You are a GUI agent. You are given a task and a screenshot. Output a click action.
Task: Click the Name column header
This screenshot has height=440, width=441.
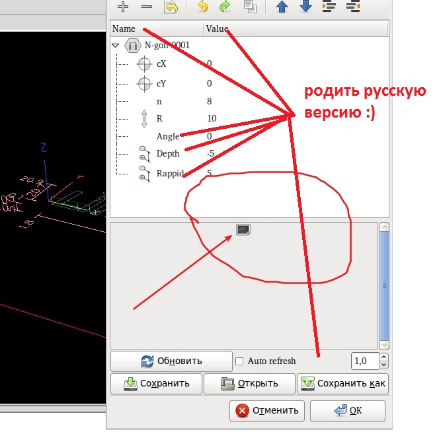(x=157, y=28)
